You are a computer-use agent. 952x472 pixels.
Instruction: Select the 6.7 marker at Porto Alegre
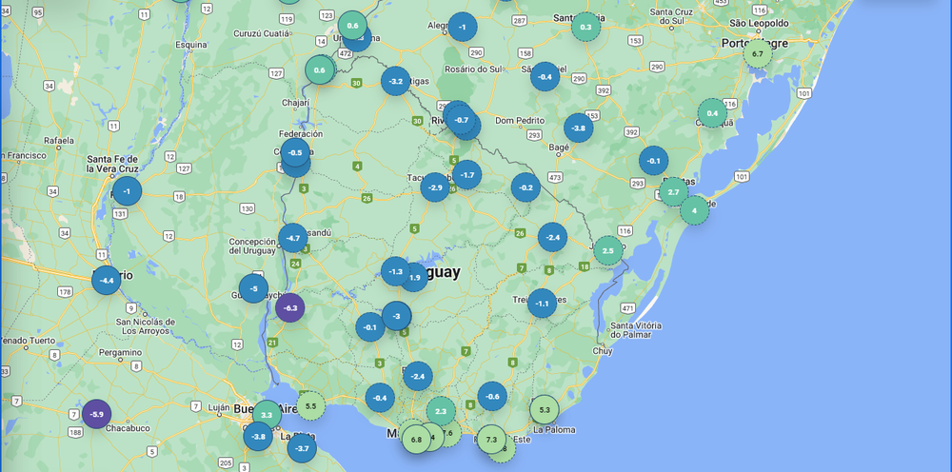pyautogui.click(x=758, y=53)
